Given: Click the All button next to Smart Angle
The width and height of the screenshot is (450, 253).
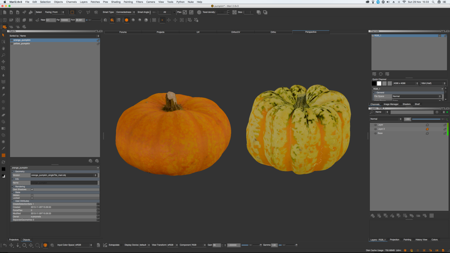Looking at the screenshot, I should tap(165, 12).
